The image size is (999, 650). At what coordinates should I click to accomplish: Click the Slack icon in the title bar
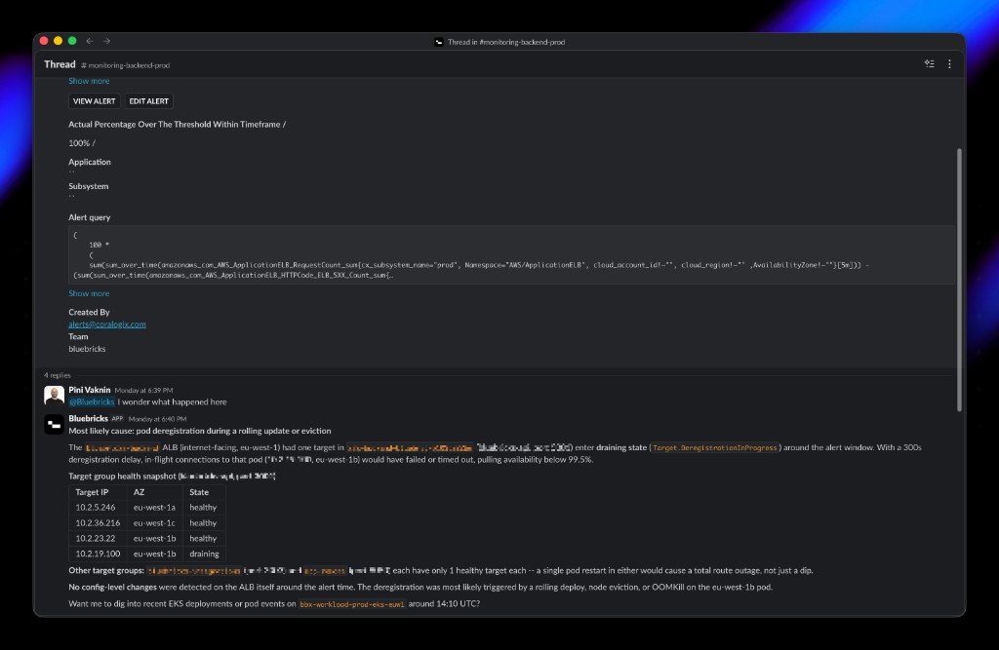click(x=438, y=42)
